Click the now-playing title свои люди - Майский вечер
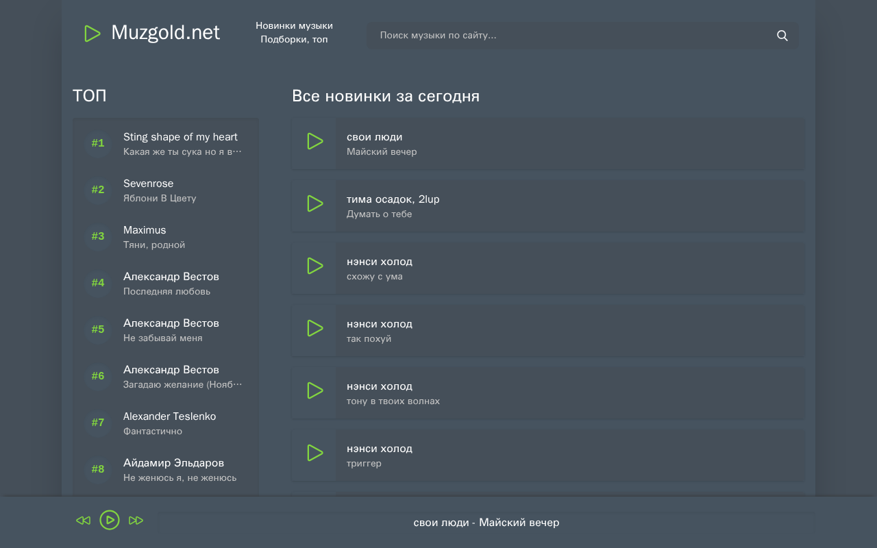Image resolution: width=877 pixels, height=548 pixels. (x=486, y=523)
